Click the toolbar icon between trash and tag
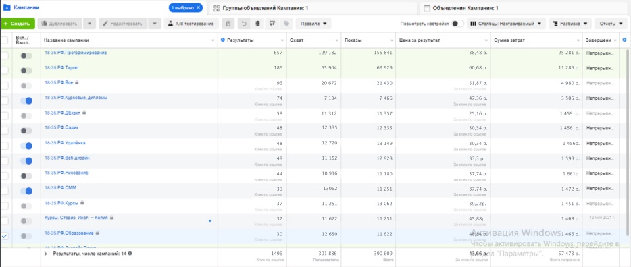This screenshot has width=631, height=267. click(x=272, y=24)
